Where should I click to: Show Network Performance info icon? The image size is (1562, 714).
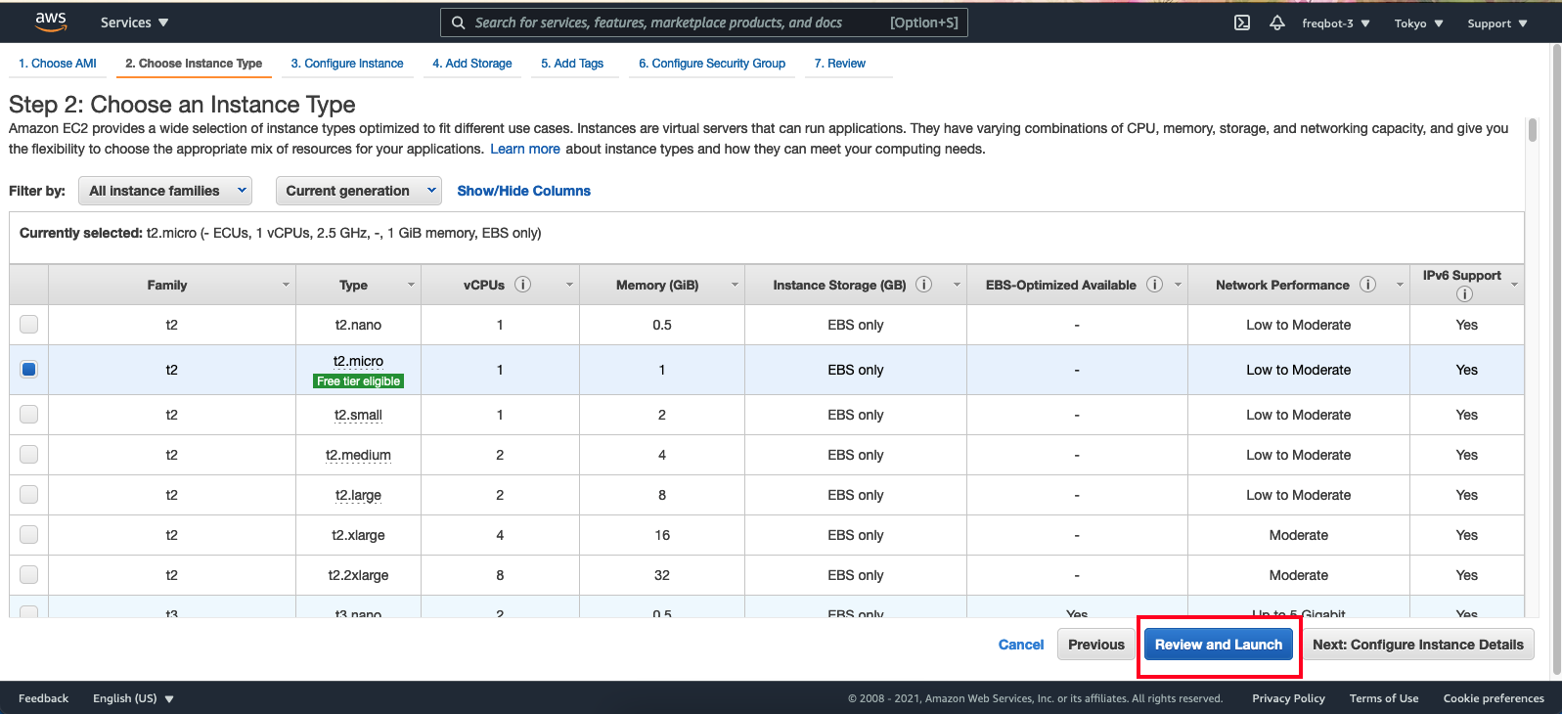click(1367, 285)
